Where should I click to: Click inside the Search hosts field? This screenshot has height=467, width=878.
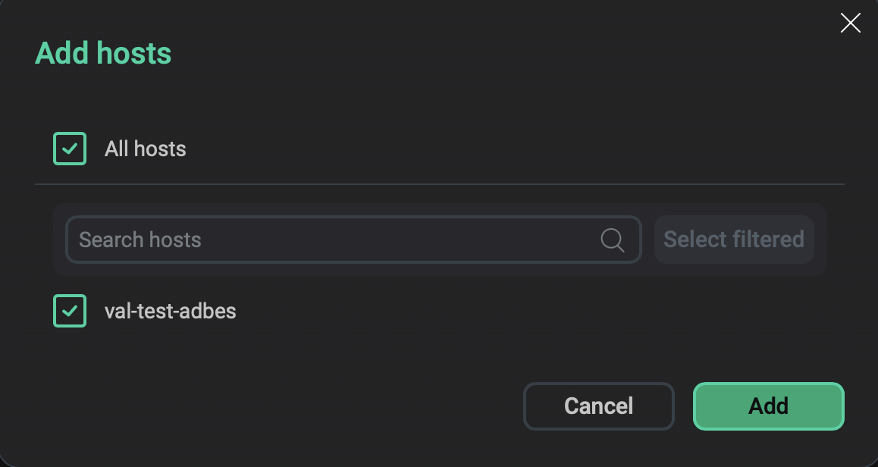pyautogui.click(x=303, y=240)
